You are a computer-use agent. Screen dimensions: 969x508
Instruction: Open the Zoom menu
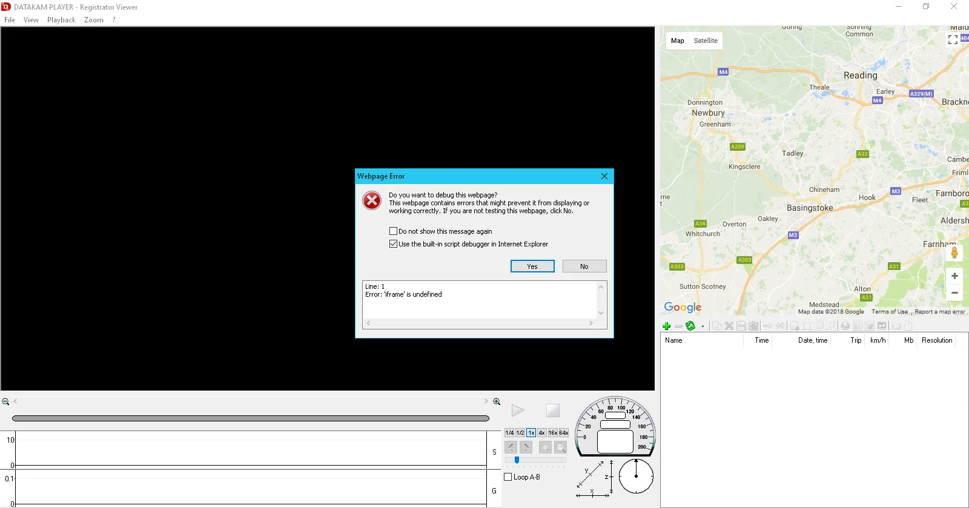(x=94, y=20)
